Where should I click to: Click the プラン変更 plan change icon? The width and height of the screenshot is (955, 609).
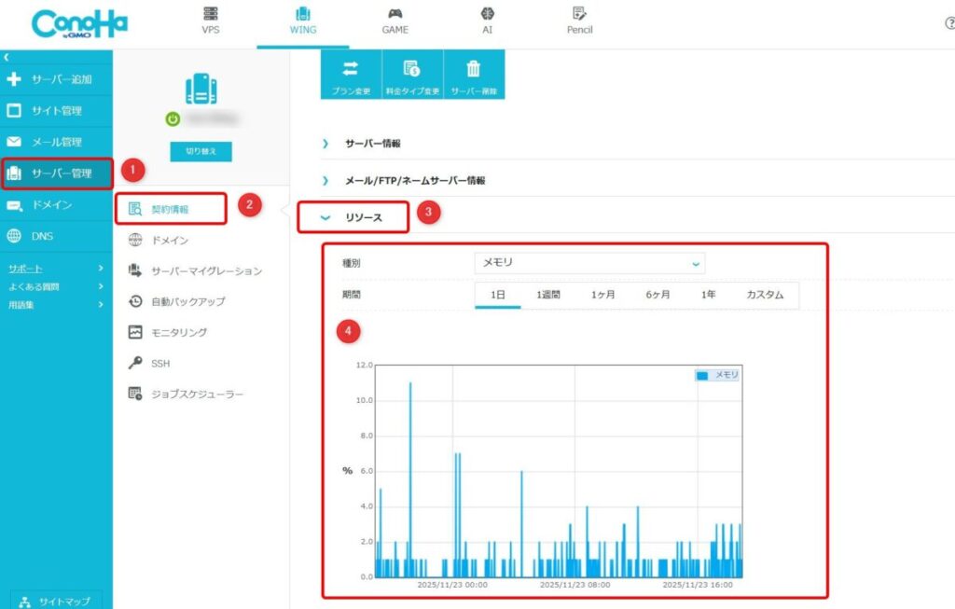click(351, 74)
